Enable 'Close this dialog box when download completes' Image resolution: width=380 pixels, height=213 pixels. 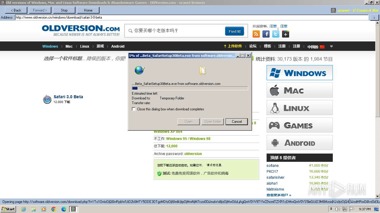pyautogui.click(x=134, y=109)
